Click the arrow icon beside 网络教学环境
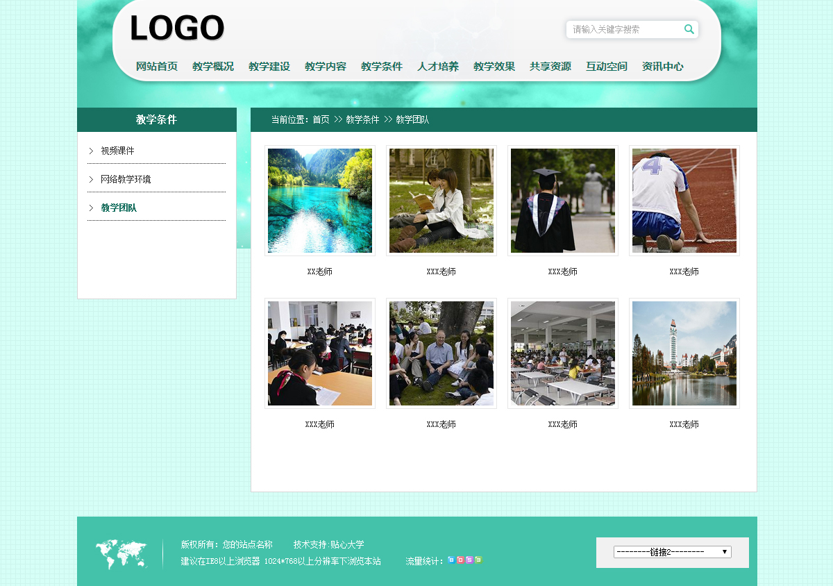Image resolution: width=833 pixels, height=586 pixels. click(x=91, y=179)
